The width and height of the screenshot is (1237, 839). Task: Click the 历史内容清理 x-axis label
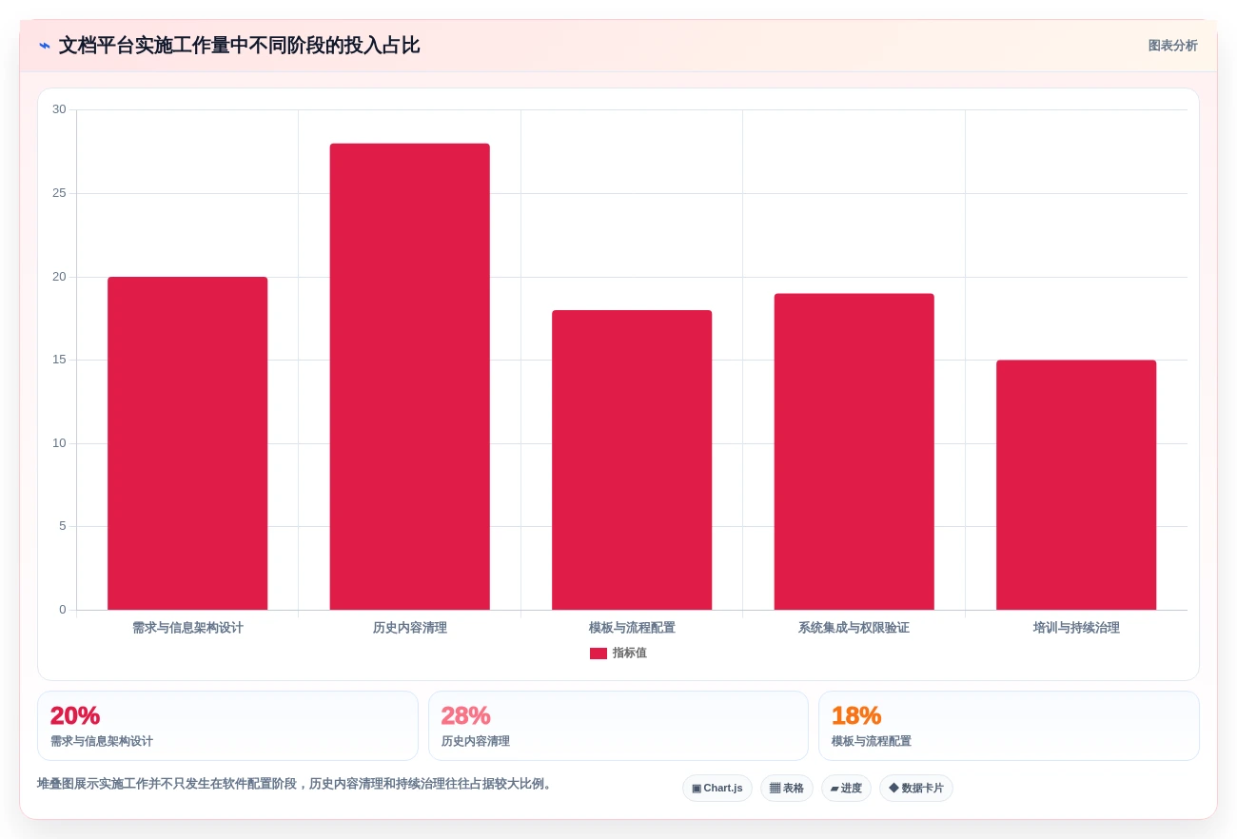click(x=410, y=628)
